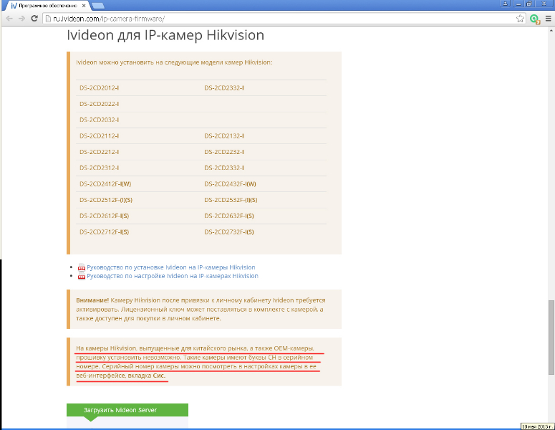Select model DS-2CD2232-I in the table

click(224, 152)
